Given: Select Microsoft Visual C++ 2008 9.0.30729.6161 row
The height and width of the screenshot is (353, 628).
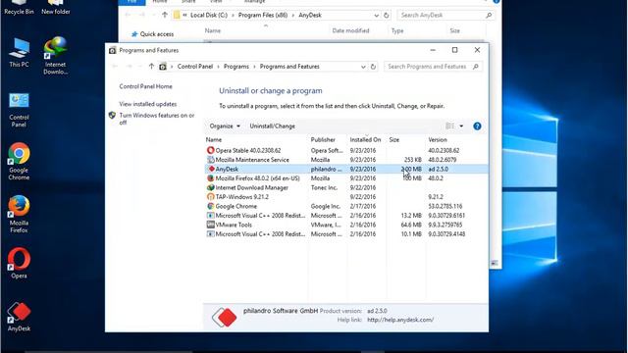Looking at the screenshot, I should pyautogui.click(x=346, y=216).
